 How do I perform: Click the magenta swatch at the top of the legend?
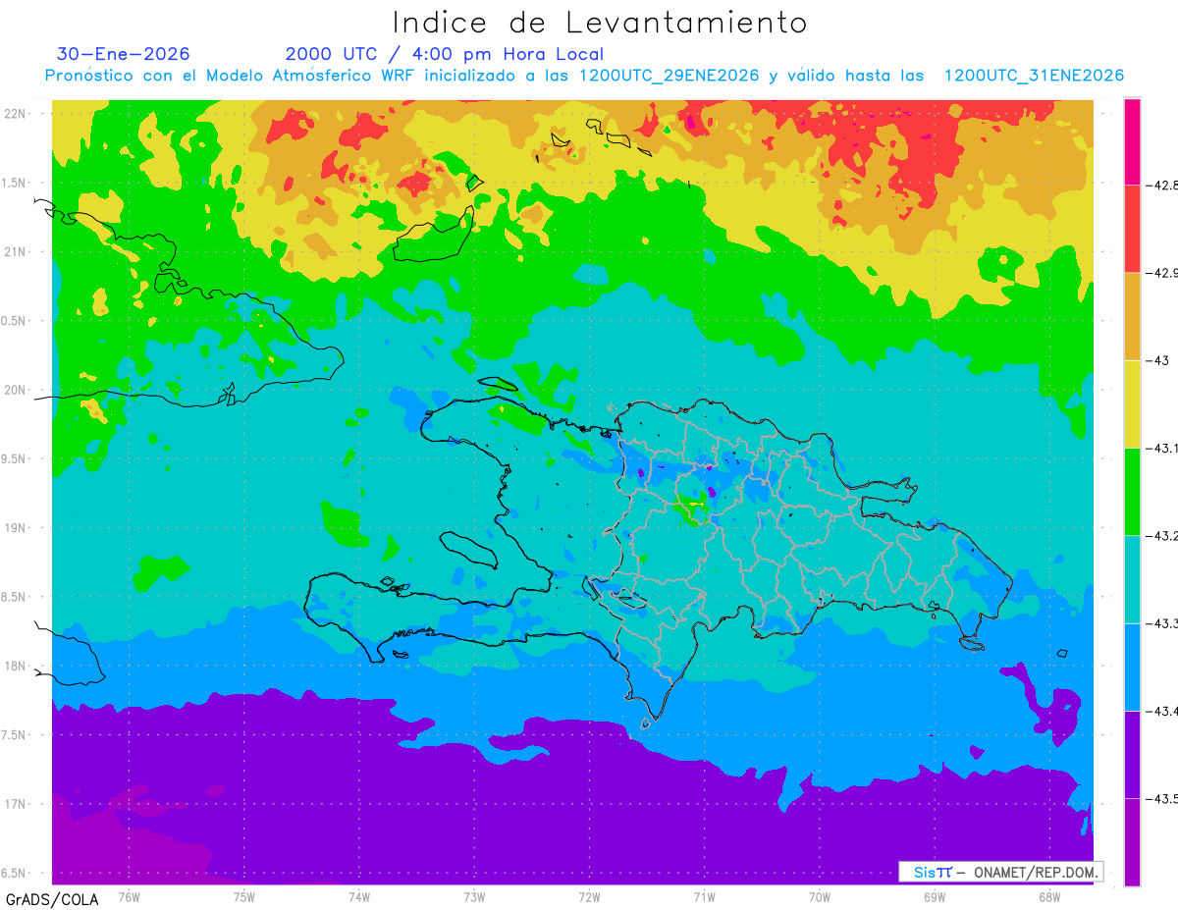point(1132,141)
